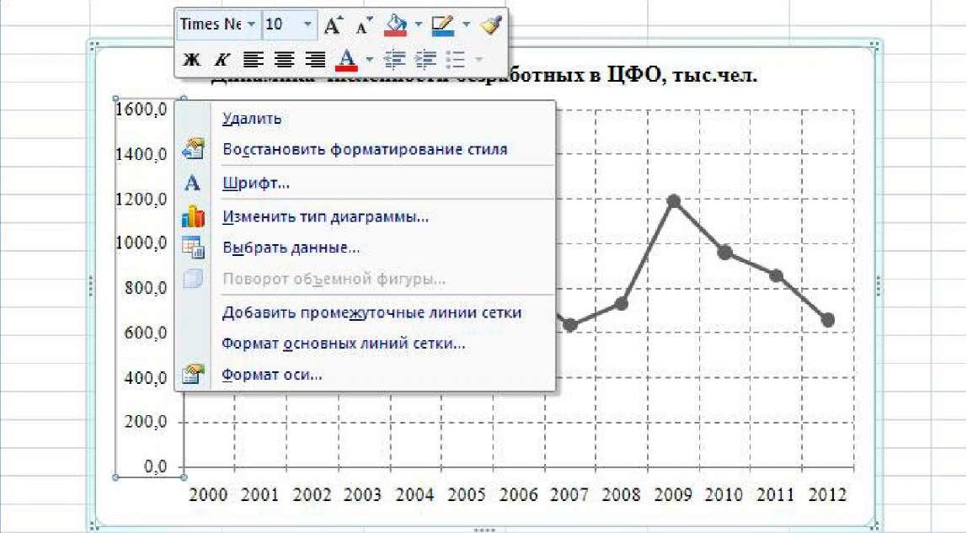
Task: Click the change chart type icon
Action: pos(193,216)
